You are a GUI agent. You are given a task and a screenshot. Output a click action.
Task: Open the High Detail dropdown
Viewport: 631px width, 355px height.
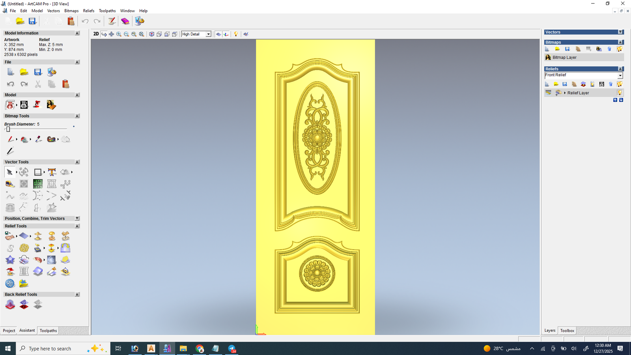[x=208, y=34]
